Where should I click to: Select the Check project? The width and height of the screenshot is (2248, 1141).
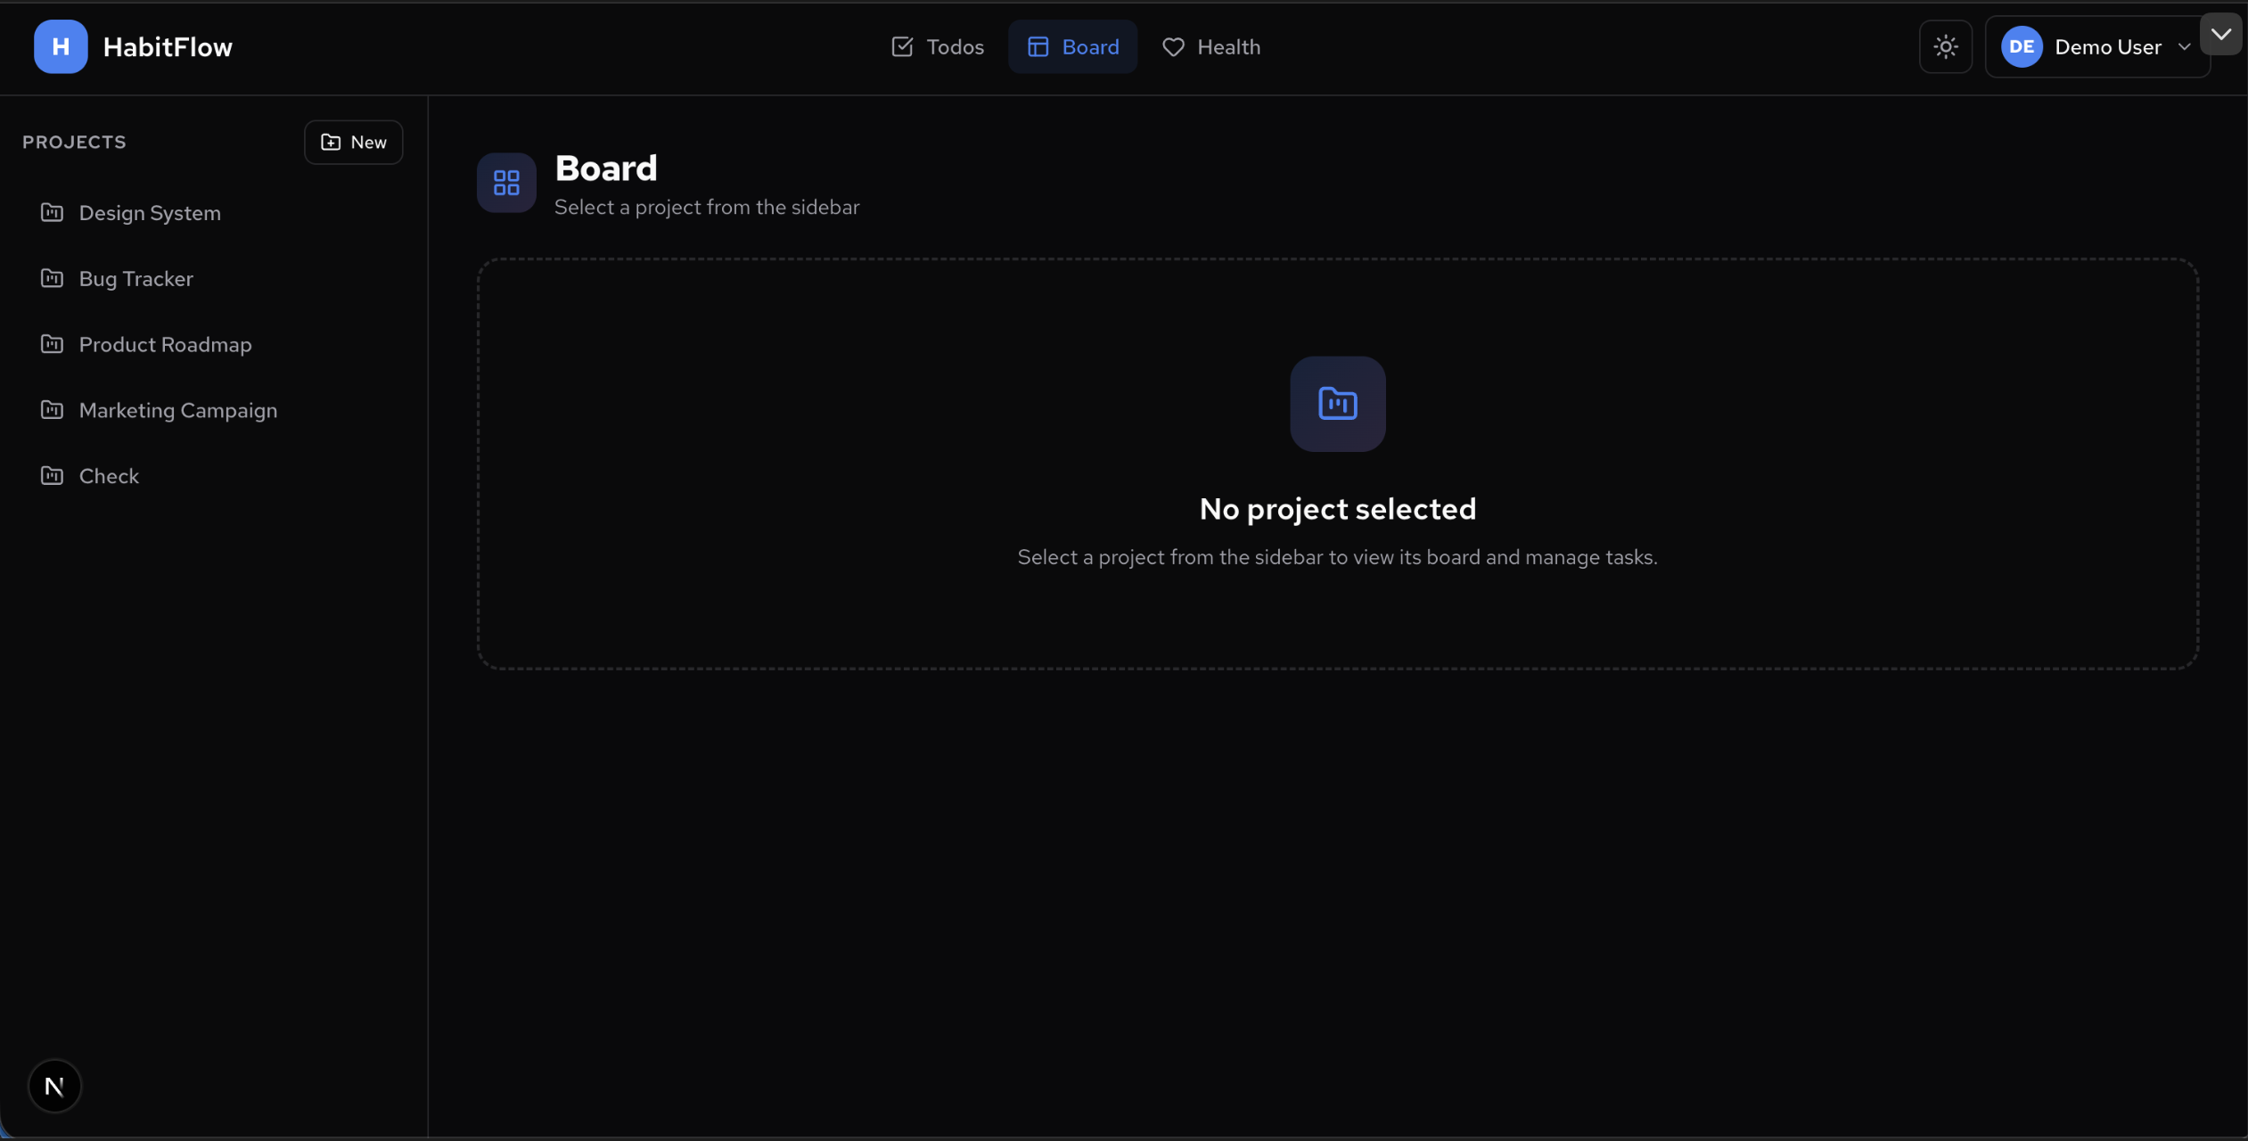pos(108,475)
